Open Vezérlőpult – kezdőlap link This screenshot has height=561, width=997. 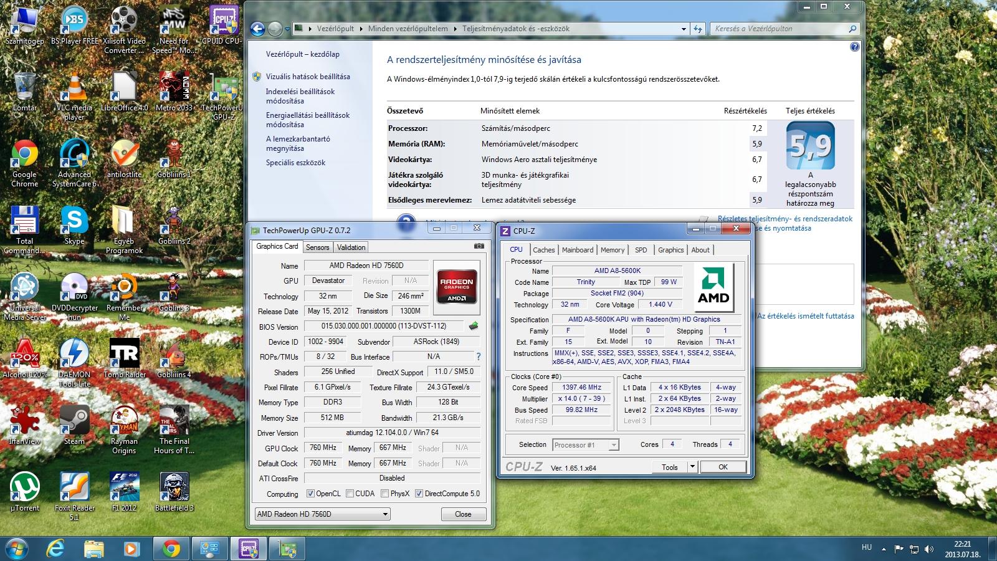[x=303, y=54]
